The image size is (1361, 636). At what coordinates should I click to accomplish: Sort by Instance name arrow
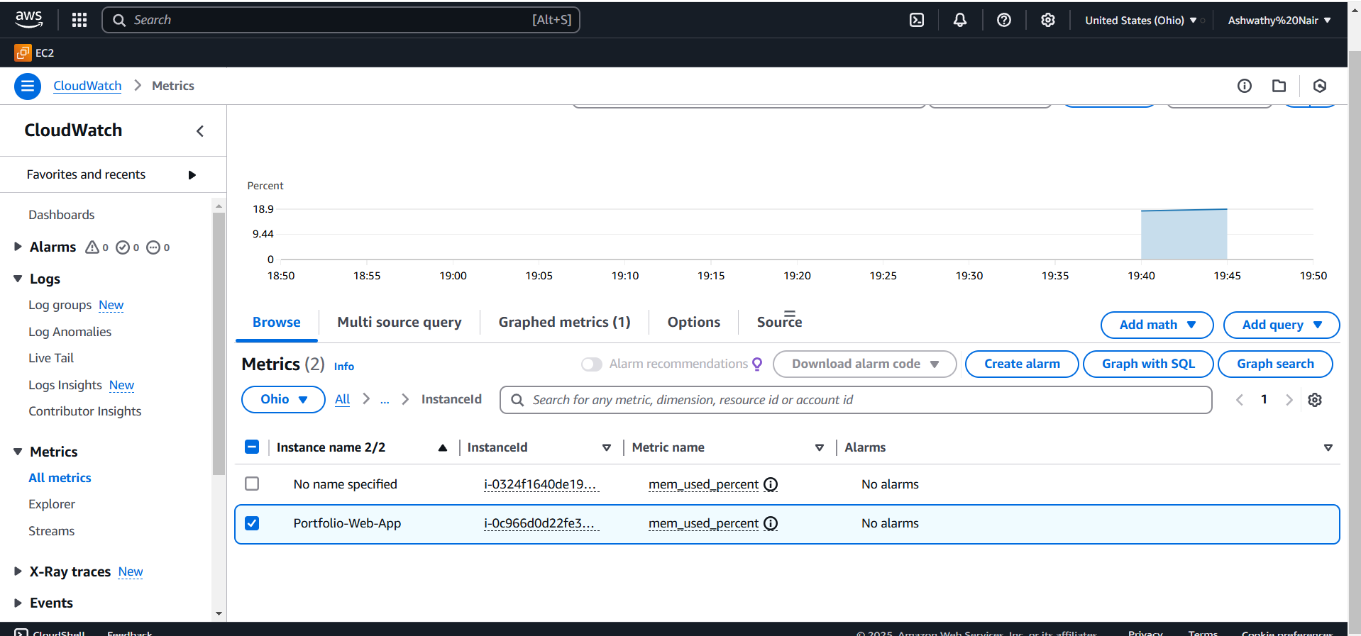pos(443,447)
